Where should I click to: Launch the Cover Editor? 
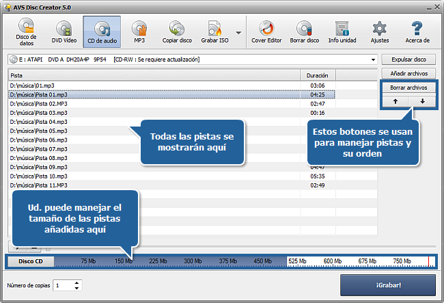pos(266,31)
